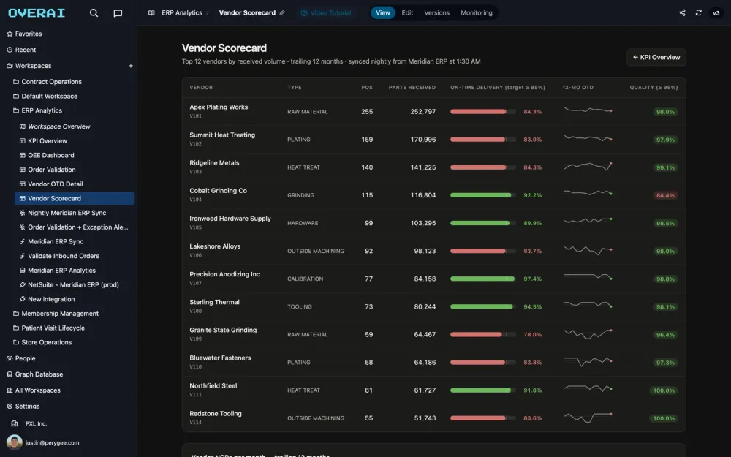Click the OVERAI logo
This screenshot has width=731, height=457.
(37, 13)
